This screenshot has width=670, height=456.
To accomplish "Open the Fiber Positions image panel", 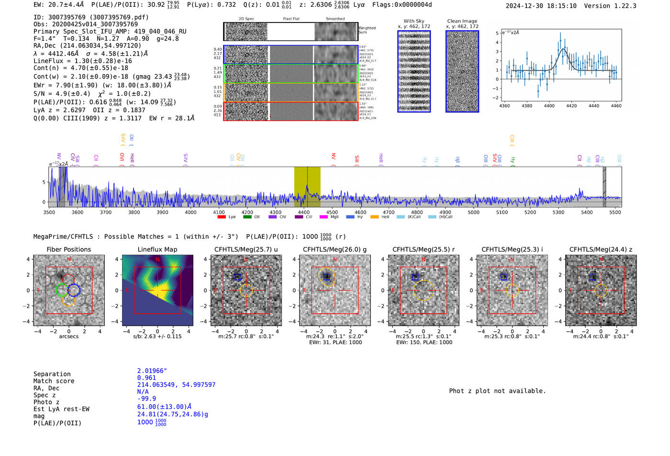I will point(69,290).
